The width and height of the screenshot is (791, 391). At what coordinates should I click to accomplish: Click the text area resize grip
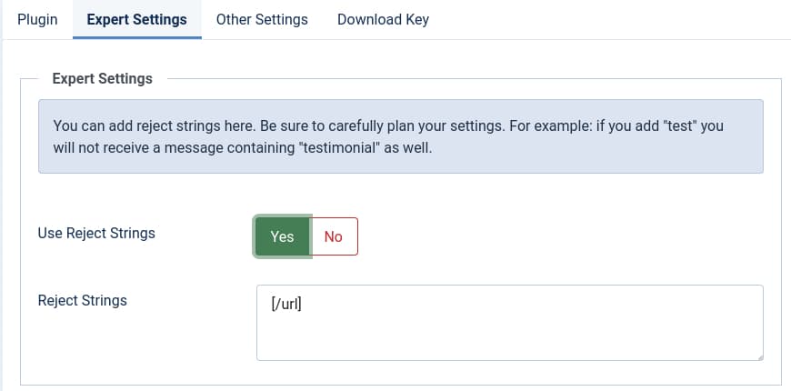click(x=758, y=356)
